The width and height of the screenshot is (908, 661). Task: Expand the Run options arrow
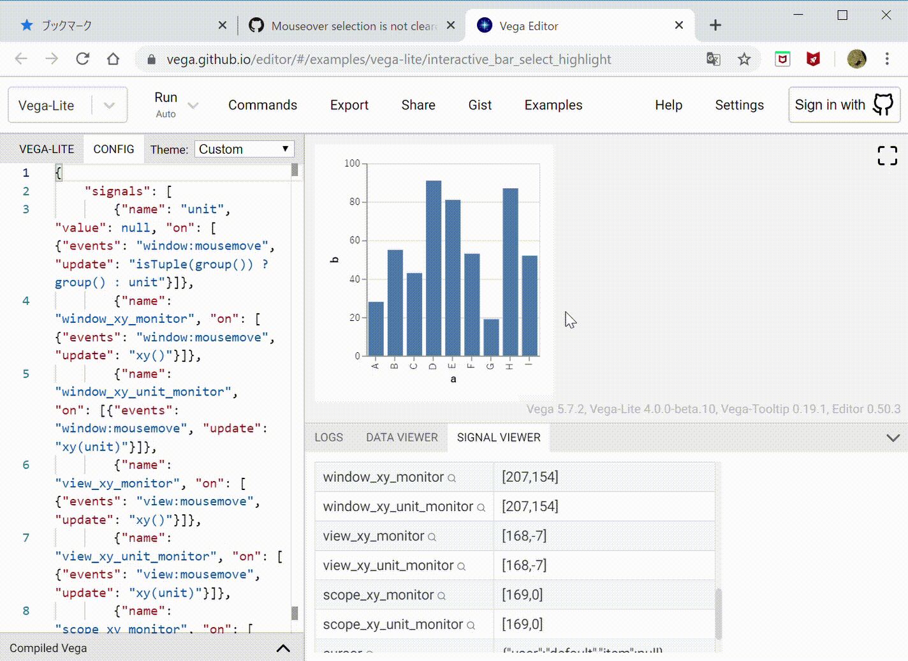193,105
